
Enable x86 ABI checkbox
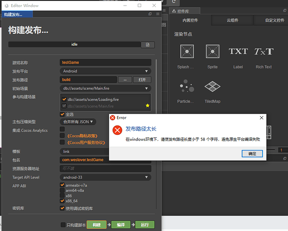[62, 195]
